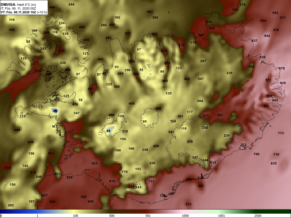Click the VT valid time 10Z line
This screenshot has width=291, height=218.
point(24,12)
